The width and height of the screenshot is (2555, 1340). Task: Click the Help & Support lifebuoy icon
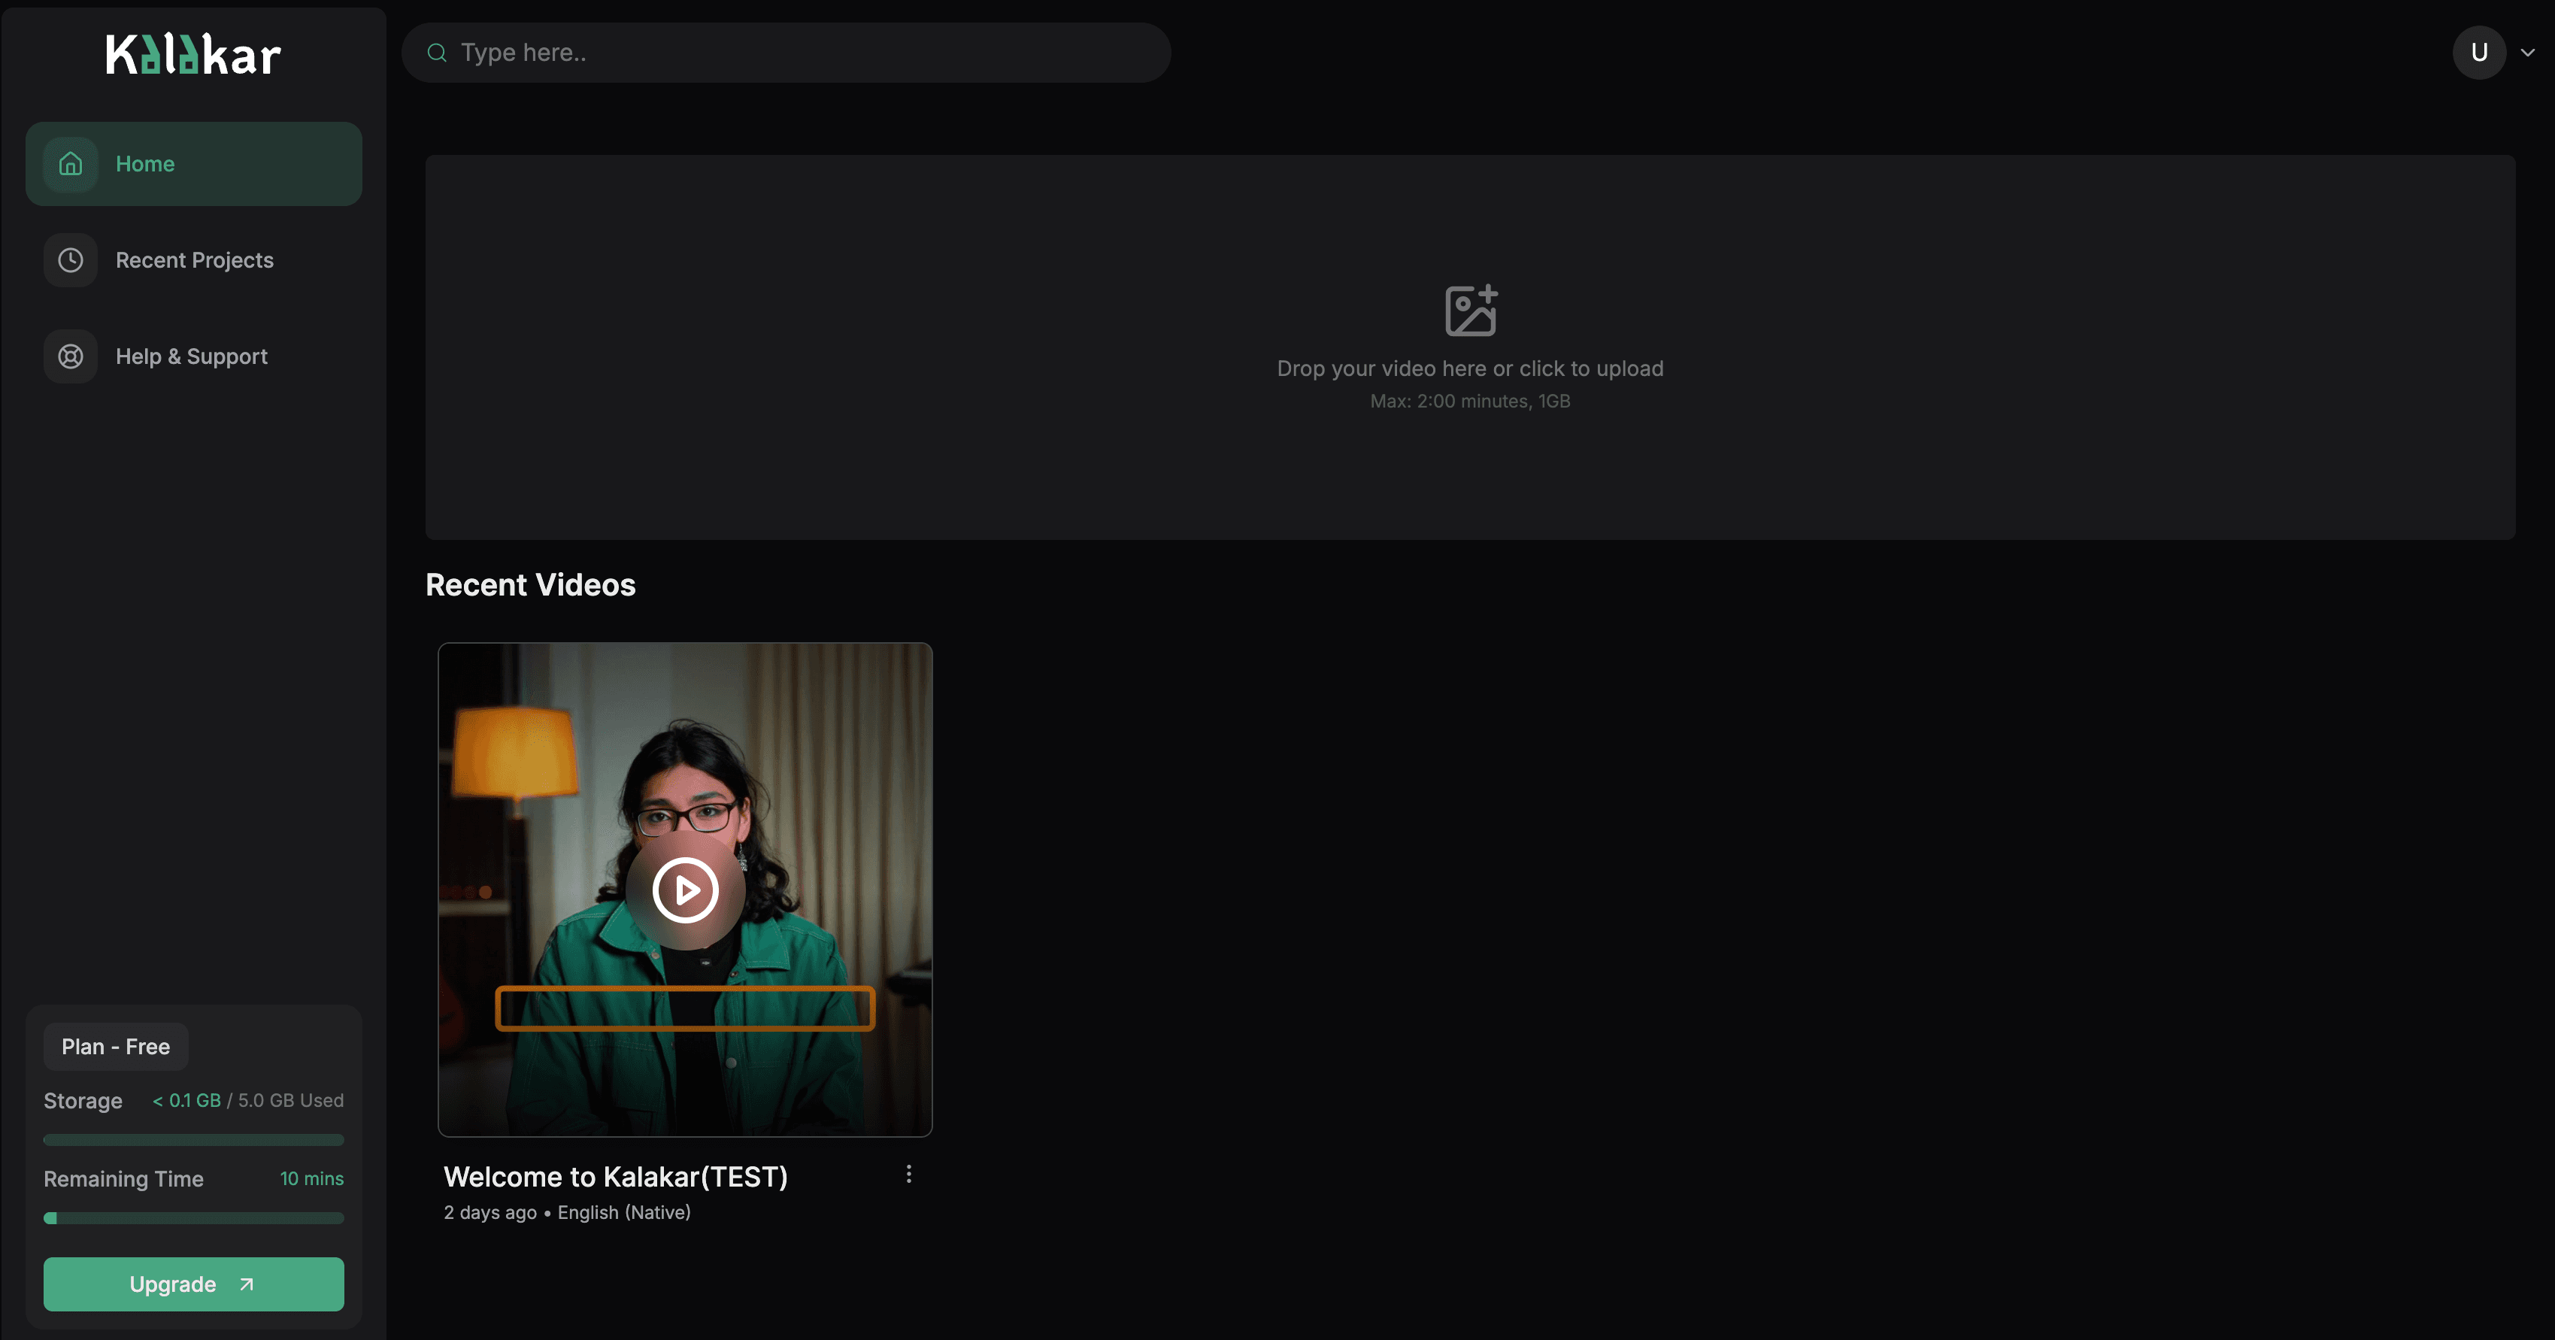point(71,356)
